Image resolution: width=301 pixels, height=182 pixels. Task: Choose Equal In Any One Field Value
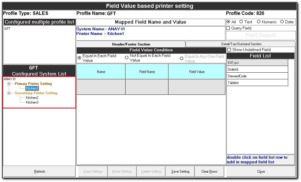click(x=181, y=58)
